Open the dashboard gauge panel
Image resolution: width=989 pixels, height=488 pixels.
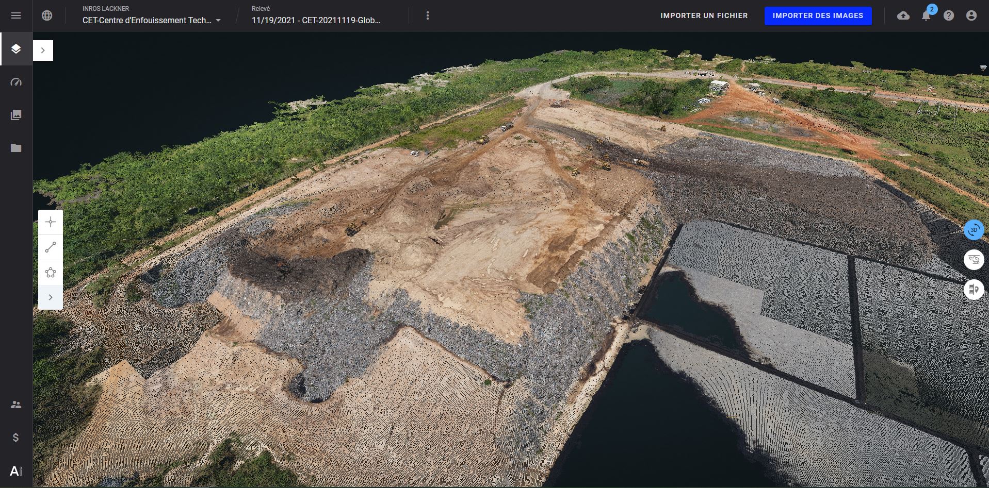pyautogui.click(x=16, y=82)
